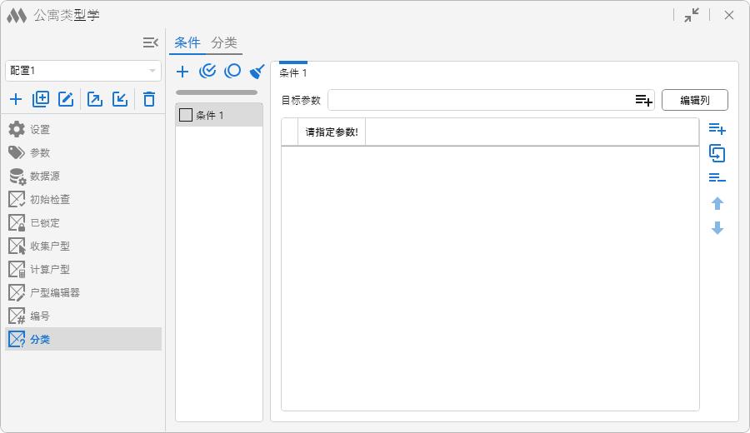
Task: Click the 目标参数 input field
Action: [x=479, y=101]
